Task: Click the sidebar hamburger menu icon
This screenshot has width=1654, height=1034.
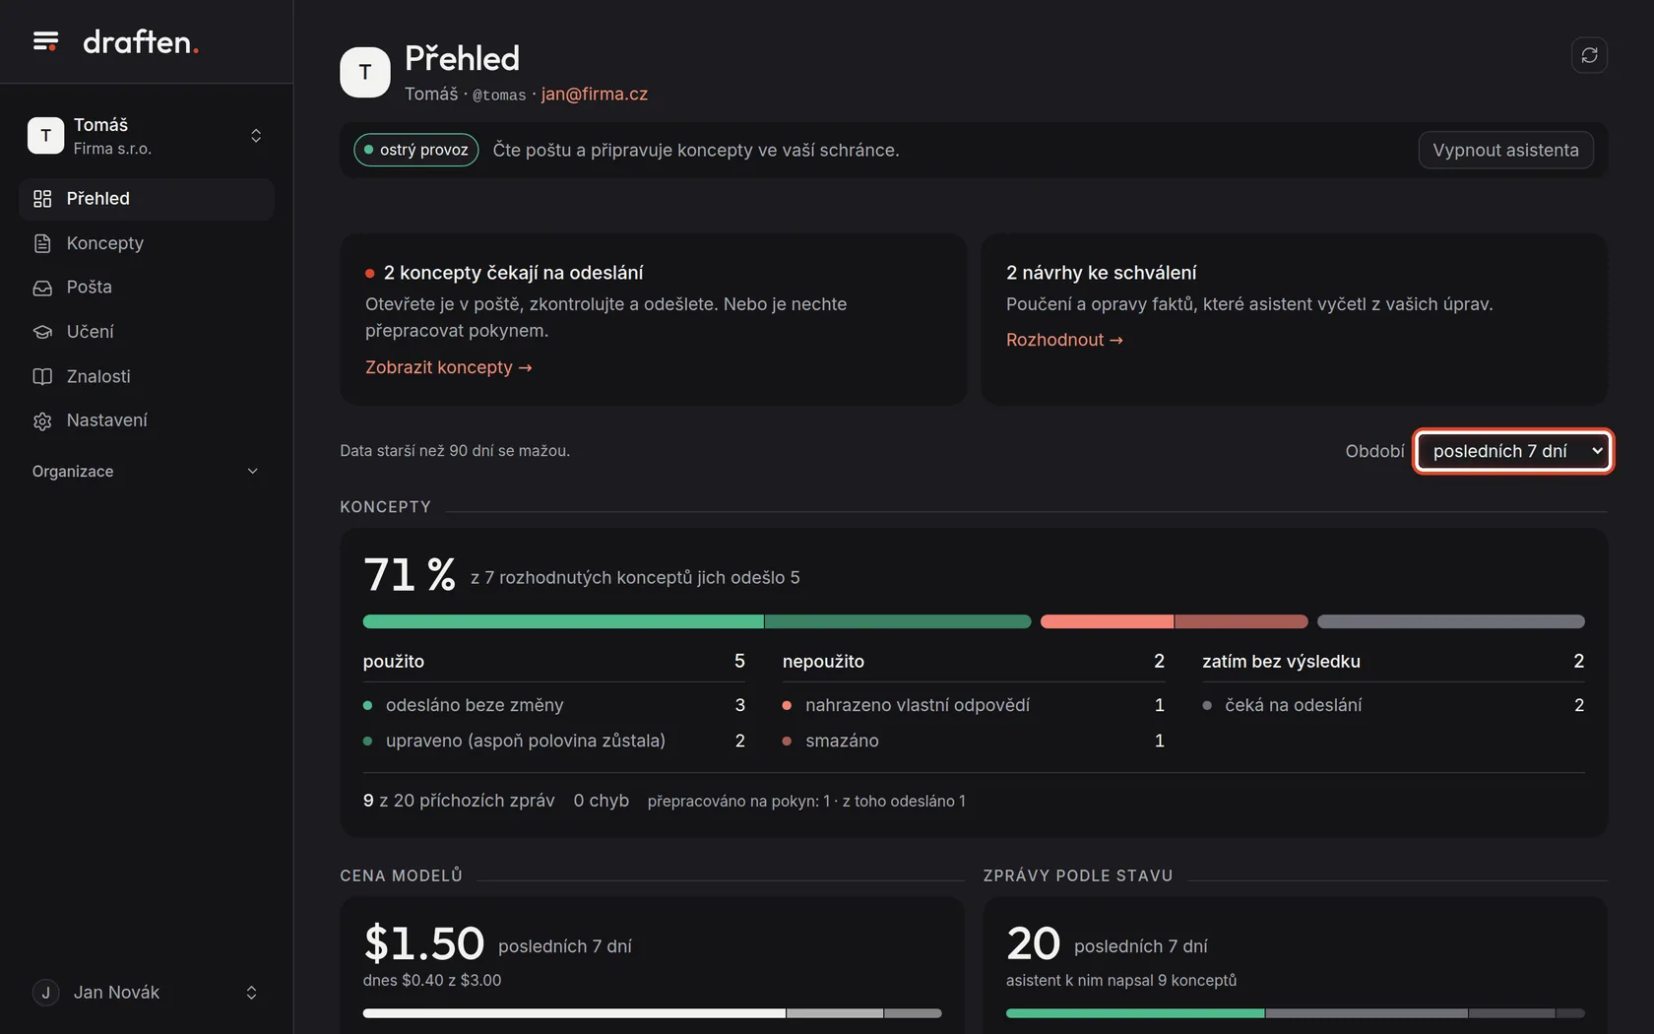Action: pyautogui.click(x=45, y=41)
